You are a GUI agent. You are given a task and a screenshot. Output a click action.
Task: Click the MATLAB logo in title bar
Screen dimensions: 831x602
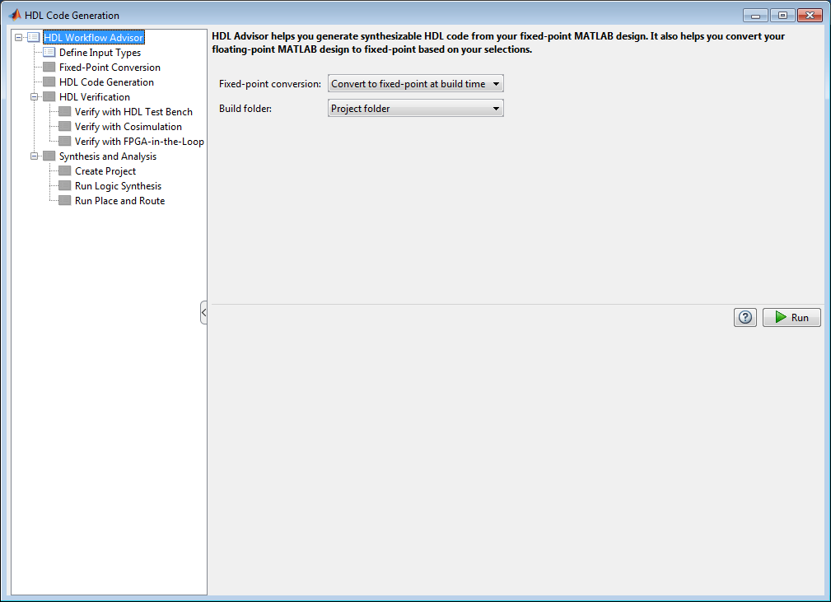coord(15,15)
